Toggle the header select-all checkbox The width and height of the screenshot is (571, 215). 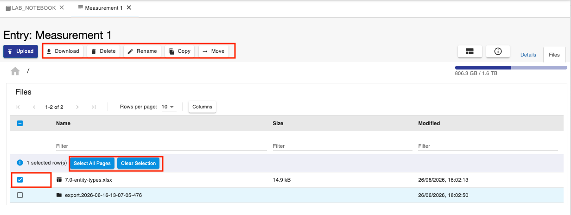(20, 123)
